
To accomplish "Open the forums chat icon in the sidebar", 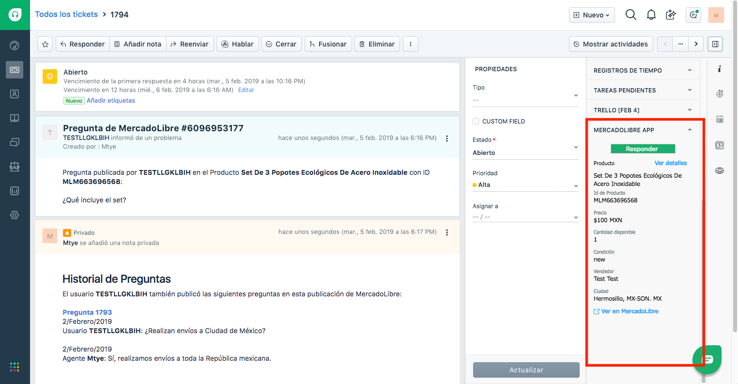I will [x=15, y=142].
